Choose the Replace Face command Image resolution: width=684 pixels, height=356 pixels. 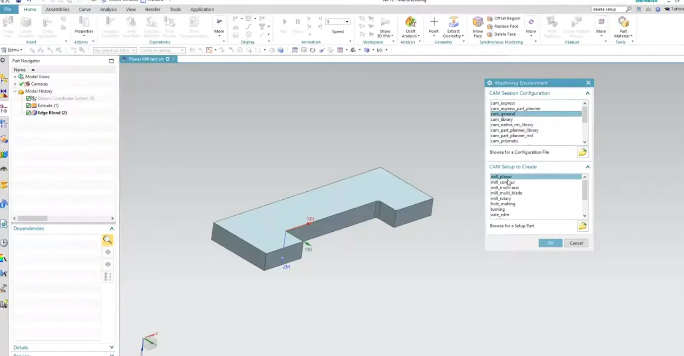(x=502, y=26)
